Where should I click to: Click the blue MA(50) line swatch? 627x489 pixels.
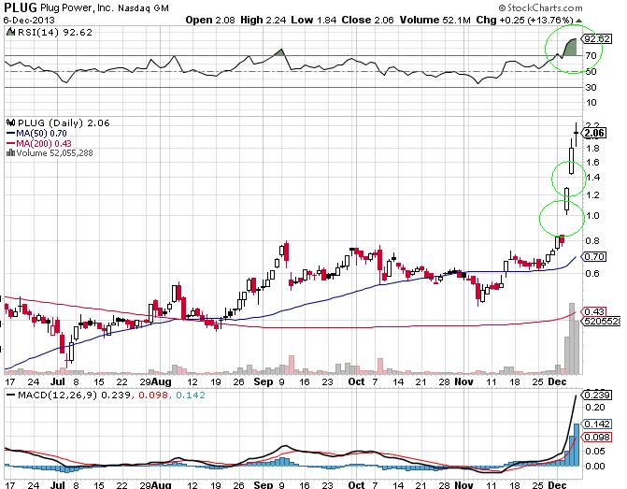click(x=11, y=134)
